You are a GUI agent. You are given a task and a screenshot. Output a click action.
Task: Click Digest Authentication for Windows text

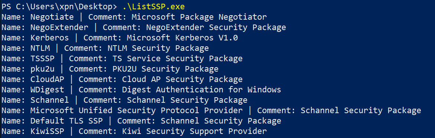click(x=202, y=90)
